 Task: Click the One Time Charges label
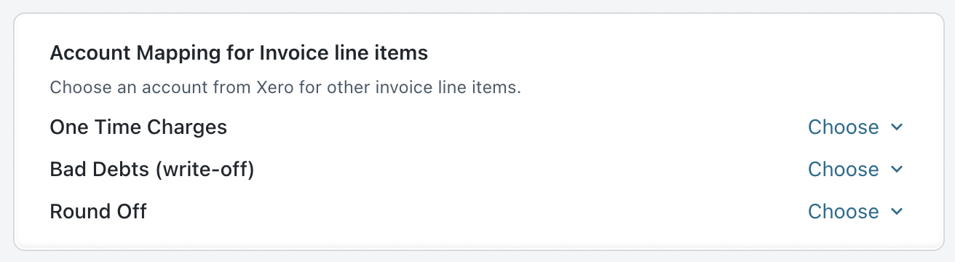pyautogui.click(x=138, y=127)
